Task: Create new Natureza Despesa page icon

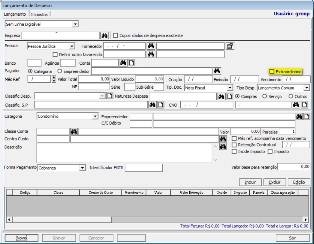Action: [230, 96]
